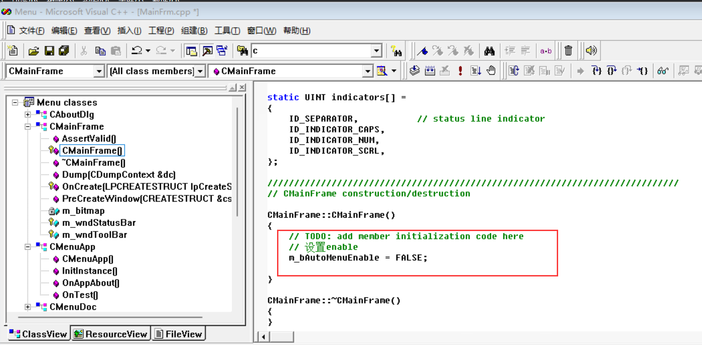The width and height of the screenshot is (702, 345).
Task: Open the 工程(P) menu
Action: tap(161, 30)
